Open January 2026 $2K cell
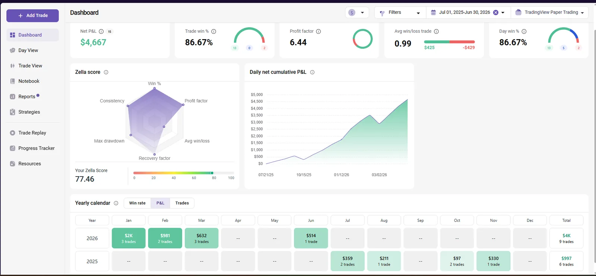This screenshot has width=596, height=276. 129,238
